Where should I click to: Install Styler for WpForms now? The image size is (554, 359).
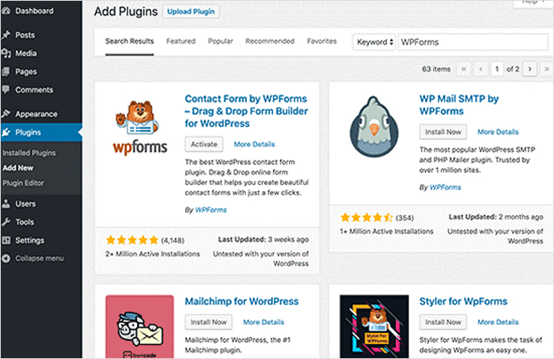[443, 322]
